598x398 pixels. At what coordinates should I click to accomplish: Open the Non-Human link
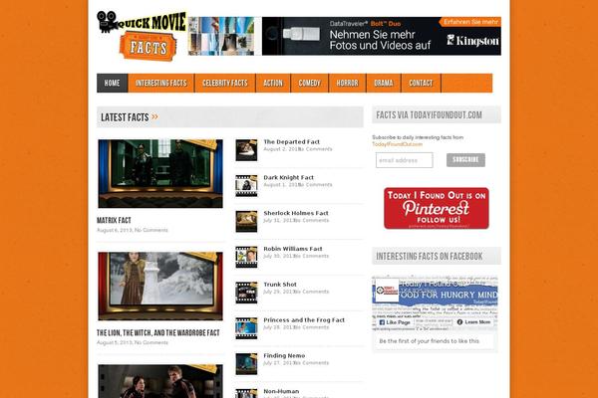[281, 391]
